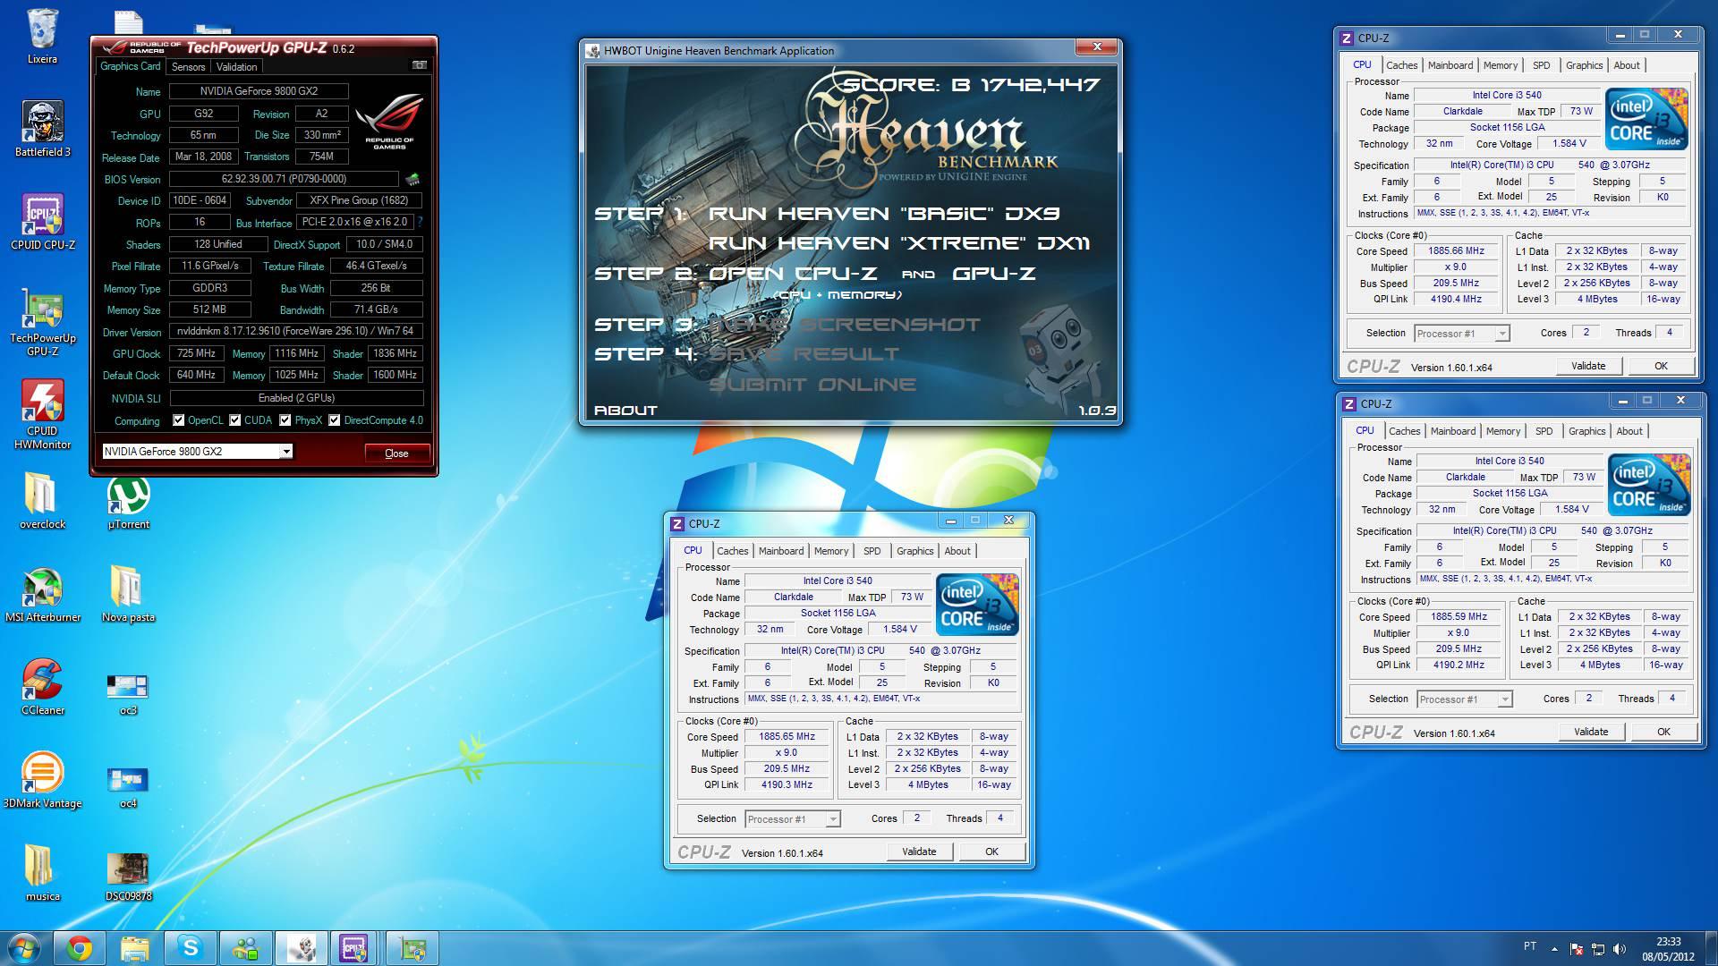Open Google Chrome from taskbar
This screenshot has height=966, width=1718.
[80, 948]
